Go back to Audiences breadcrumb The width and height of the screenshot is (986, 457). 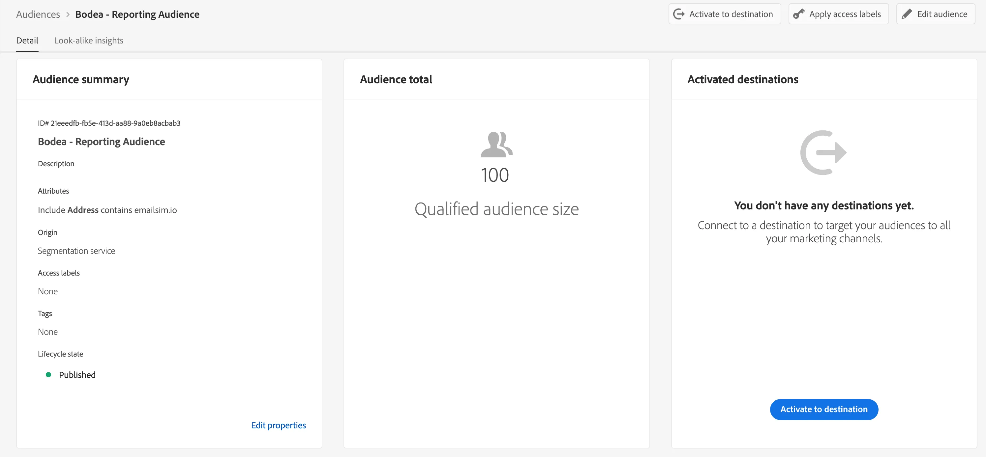coord(38,14)
